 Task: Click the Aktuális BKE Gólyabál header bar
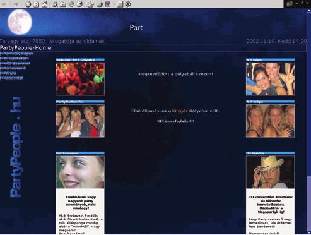pyautogui.click(x=80, y=60)
